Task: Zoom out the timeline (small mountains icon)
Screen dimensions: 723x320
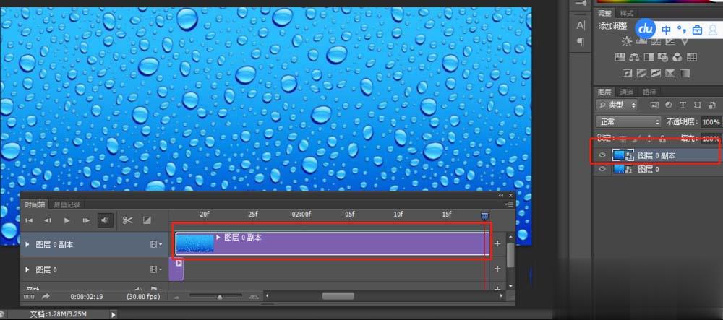Action: pos(176,297)
